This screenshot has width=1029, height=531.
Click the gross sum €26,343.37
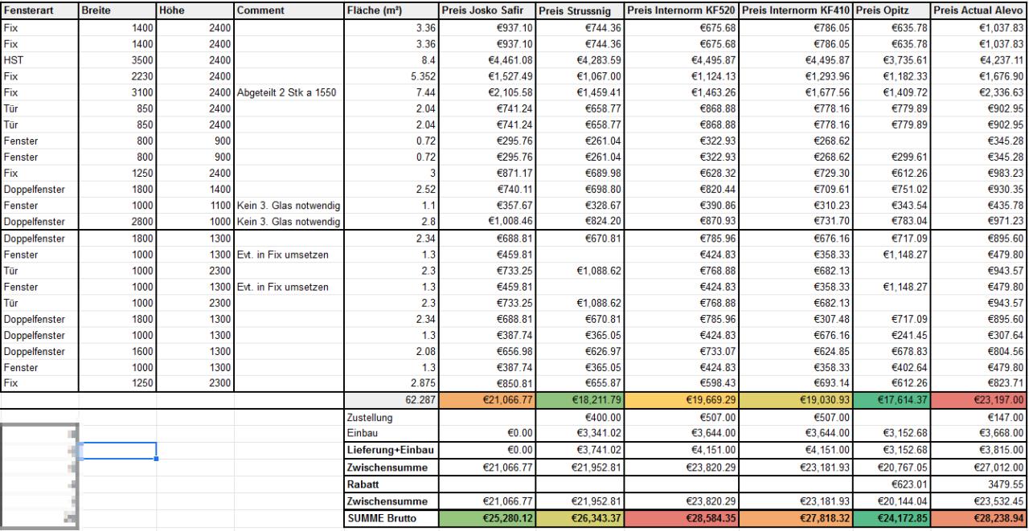(x=580, y=518)
